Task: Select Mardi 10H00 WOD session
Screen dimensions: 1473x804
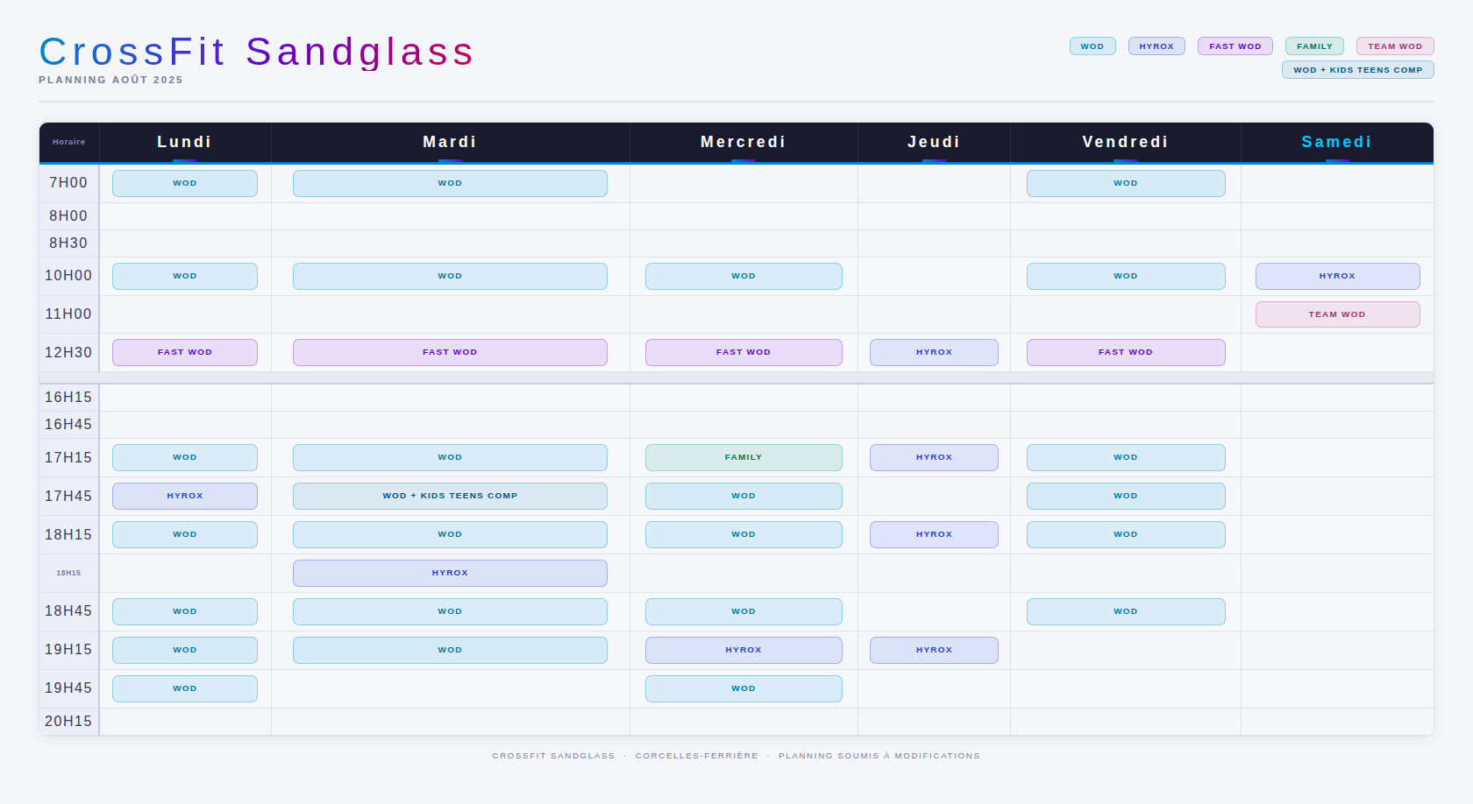Action: tap(450, 277)
